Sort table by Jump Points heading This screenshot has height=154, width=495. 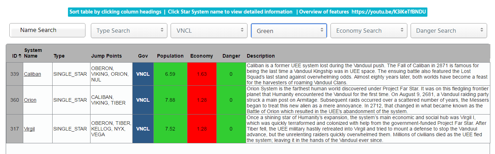pyautogui.click(x=106, y=56)
